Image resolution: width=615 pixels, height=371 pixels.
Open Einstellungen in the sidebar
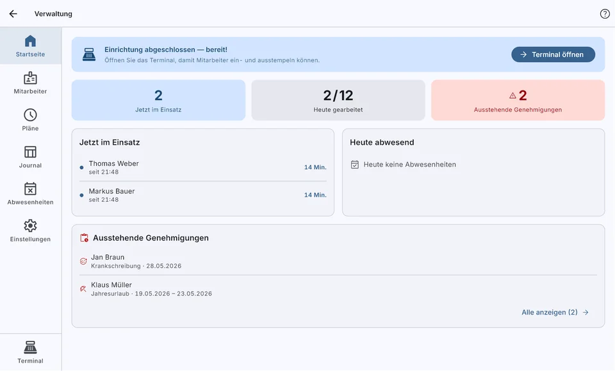[30, 231]
